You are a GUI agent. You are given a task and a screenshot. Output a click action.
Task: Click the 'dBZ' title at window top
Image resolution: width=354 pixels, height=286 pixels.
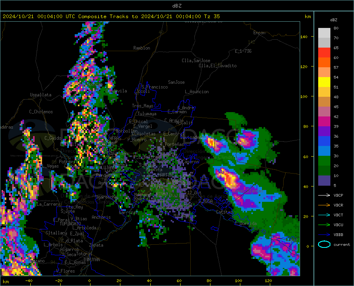coord(177,6)
